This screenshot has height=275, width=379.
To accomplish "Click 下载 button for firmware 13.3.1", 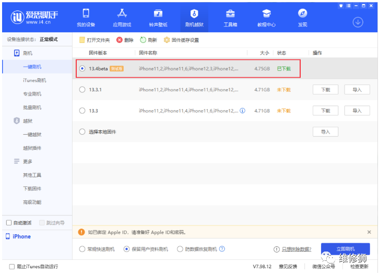I will tap(325, 90).
